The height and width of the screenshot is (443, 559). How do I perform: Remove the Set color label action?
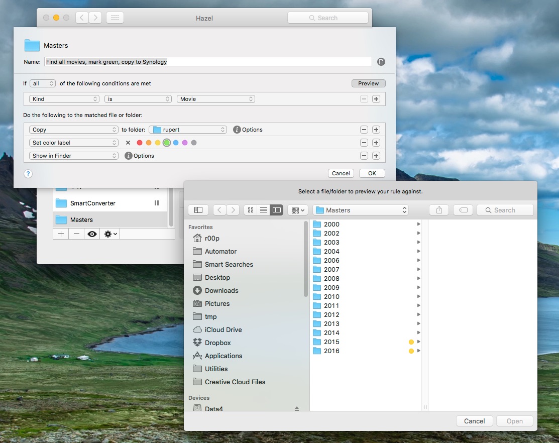coord(364,143)
